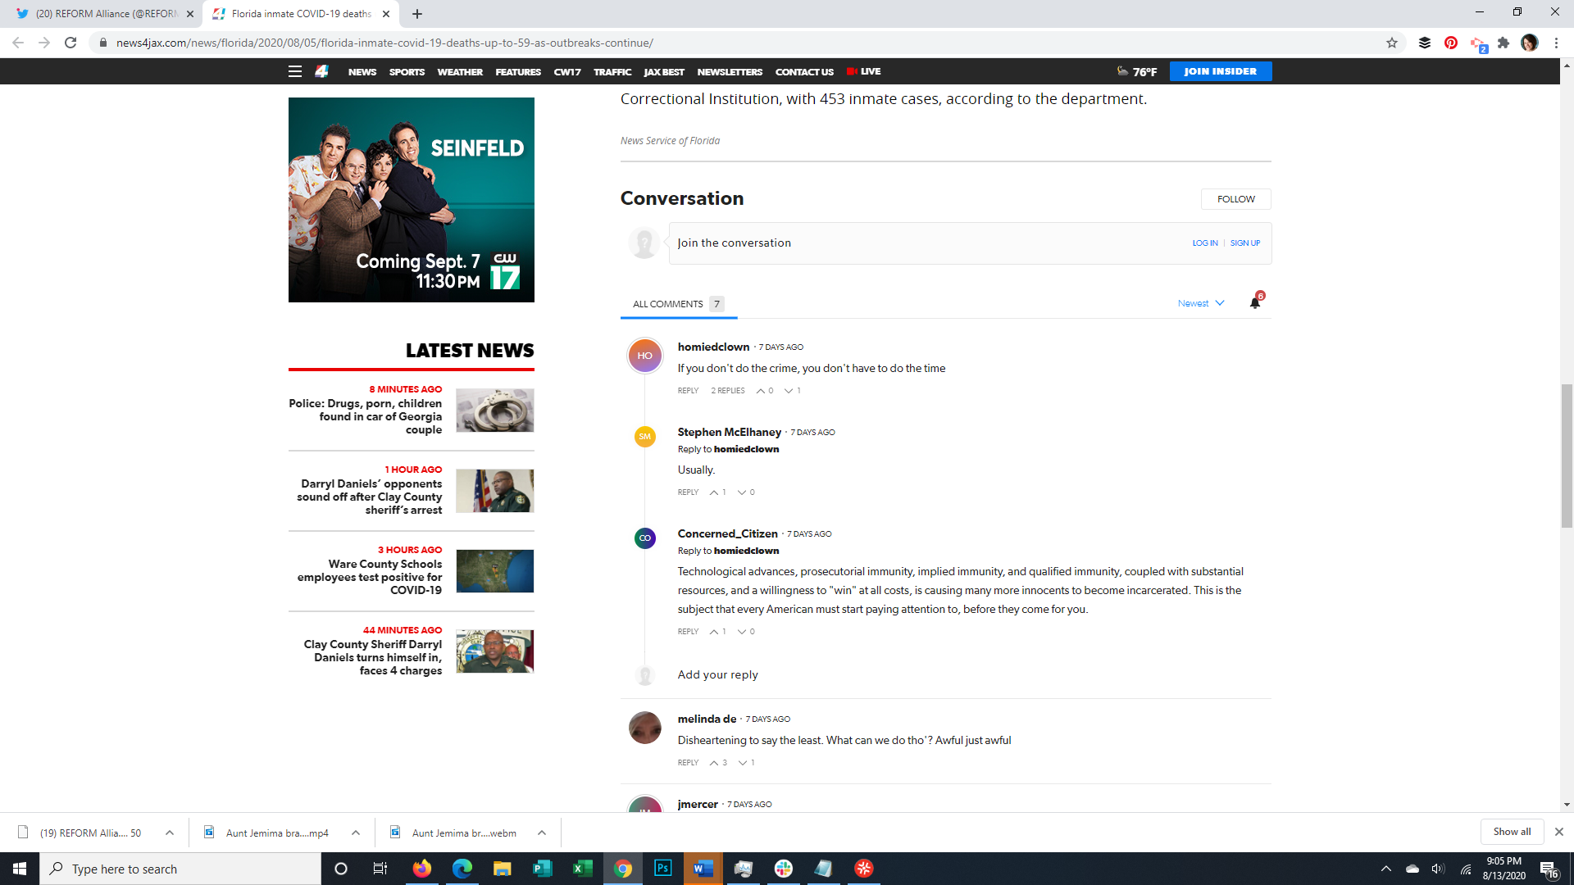Upvote Stephen McElhaney's reply
The image size is (1574, 885).
pos(714,492)
